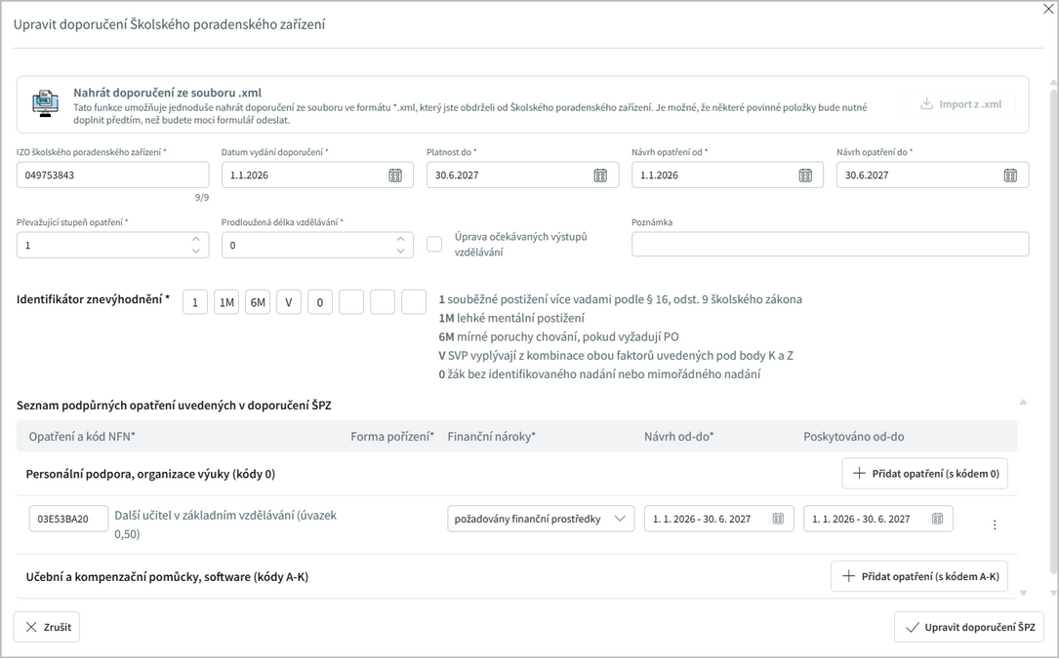Enable Úprava očekávaných výstupů vzdělávání checkbox
The width and height of the screenshot is (1059, 659).
[x=434, y=245]
